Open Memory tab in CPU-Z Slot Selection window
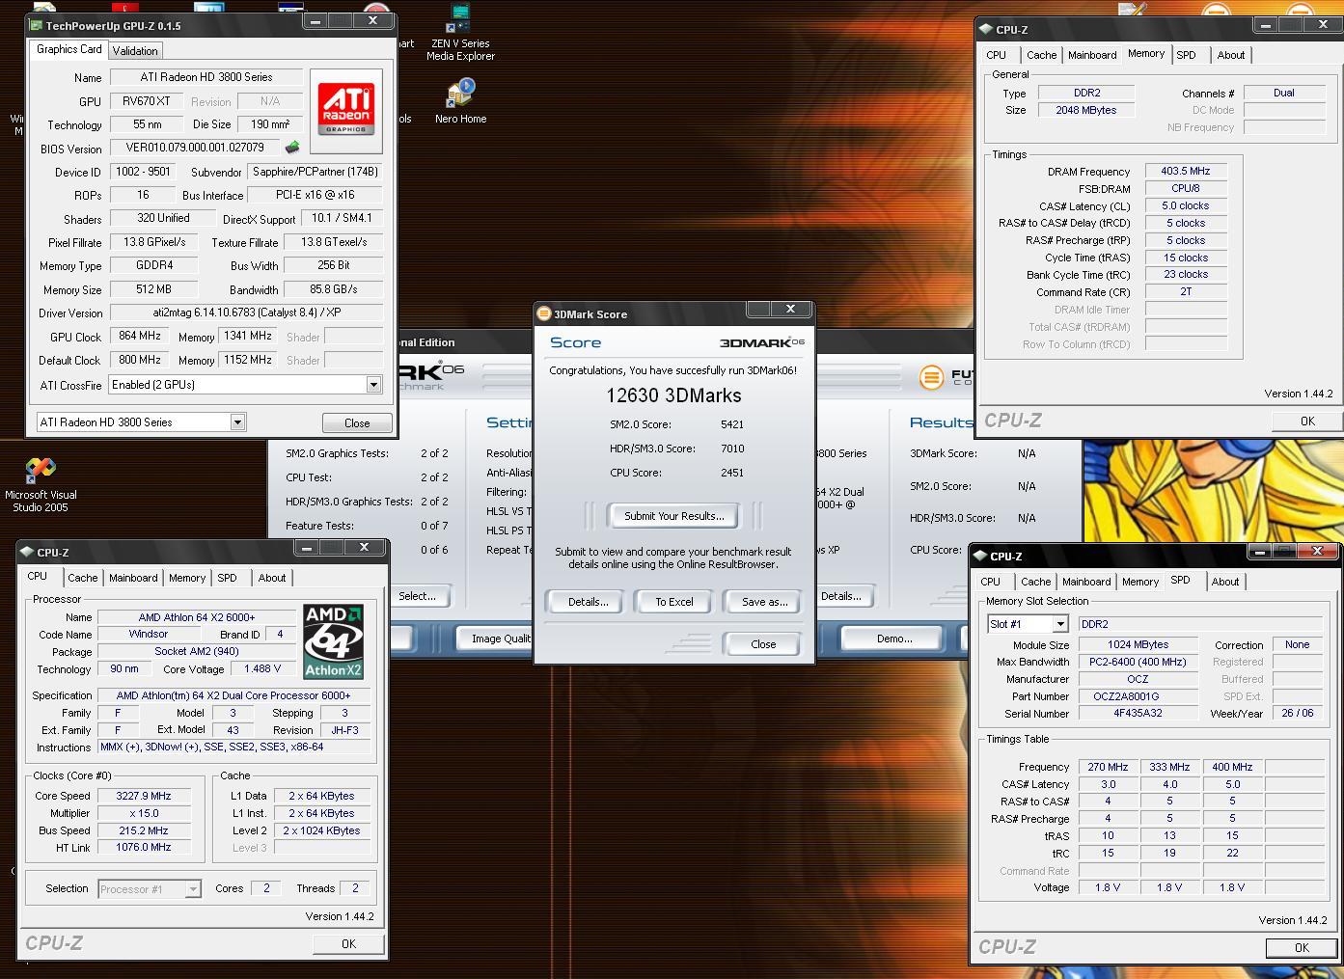Screen dimensions: 1344x979 (x=1140, y=582)
